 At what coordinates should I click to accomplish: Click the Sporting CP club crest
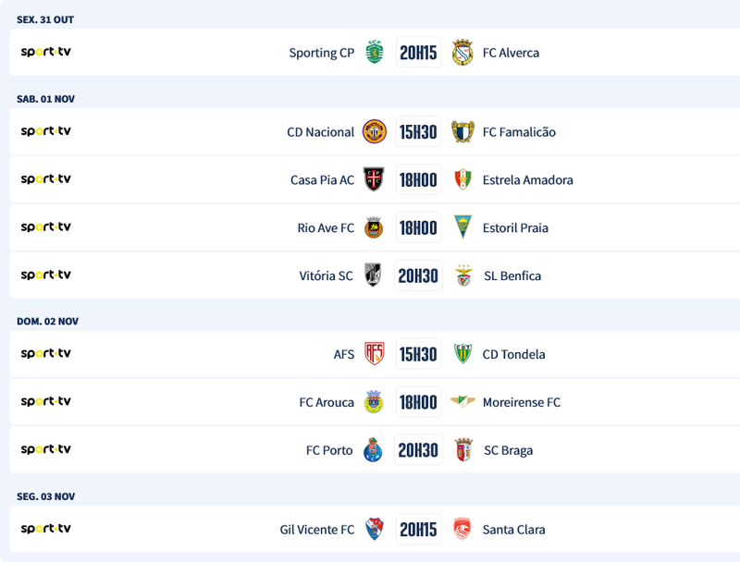click(374, 53)
